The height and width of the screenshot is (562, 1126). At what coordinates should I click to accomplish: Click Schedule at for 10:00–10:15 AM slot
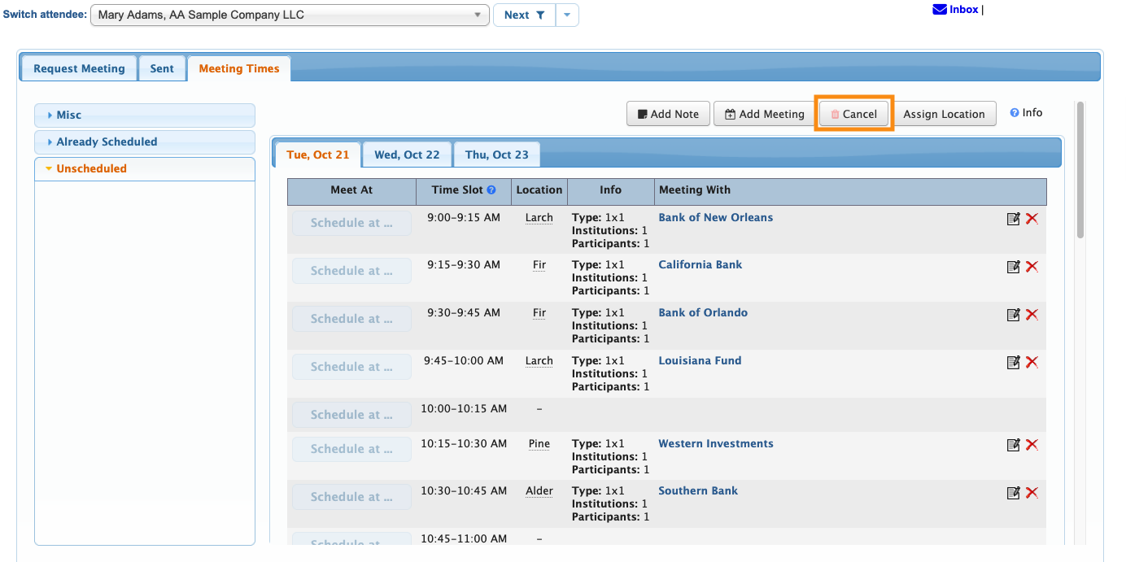coord(351,415)
